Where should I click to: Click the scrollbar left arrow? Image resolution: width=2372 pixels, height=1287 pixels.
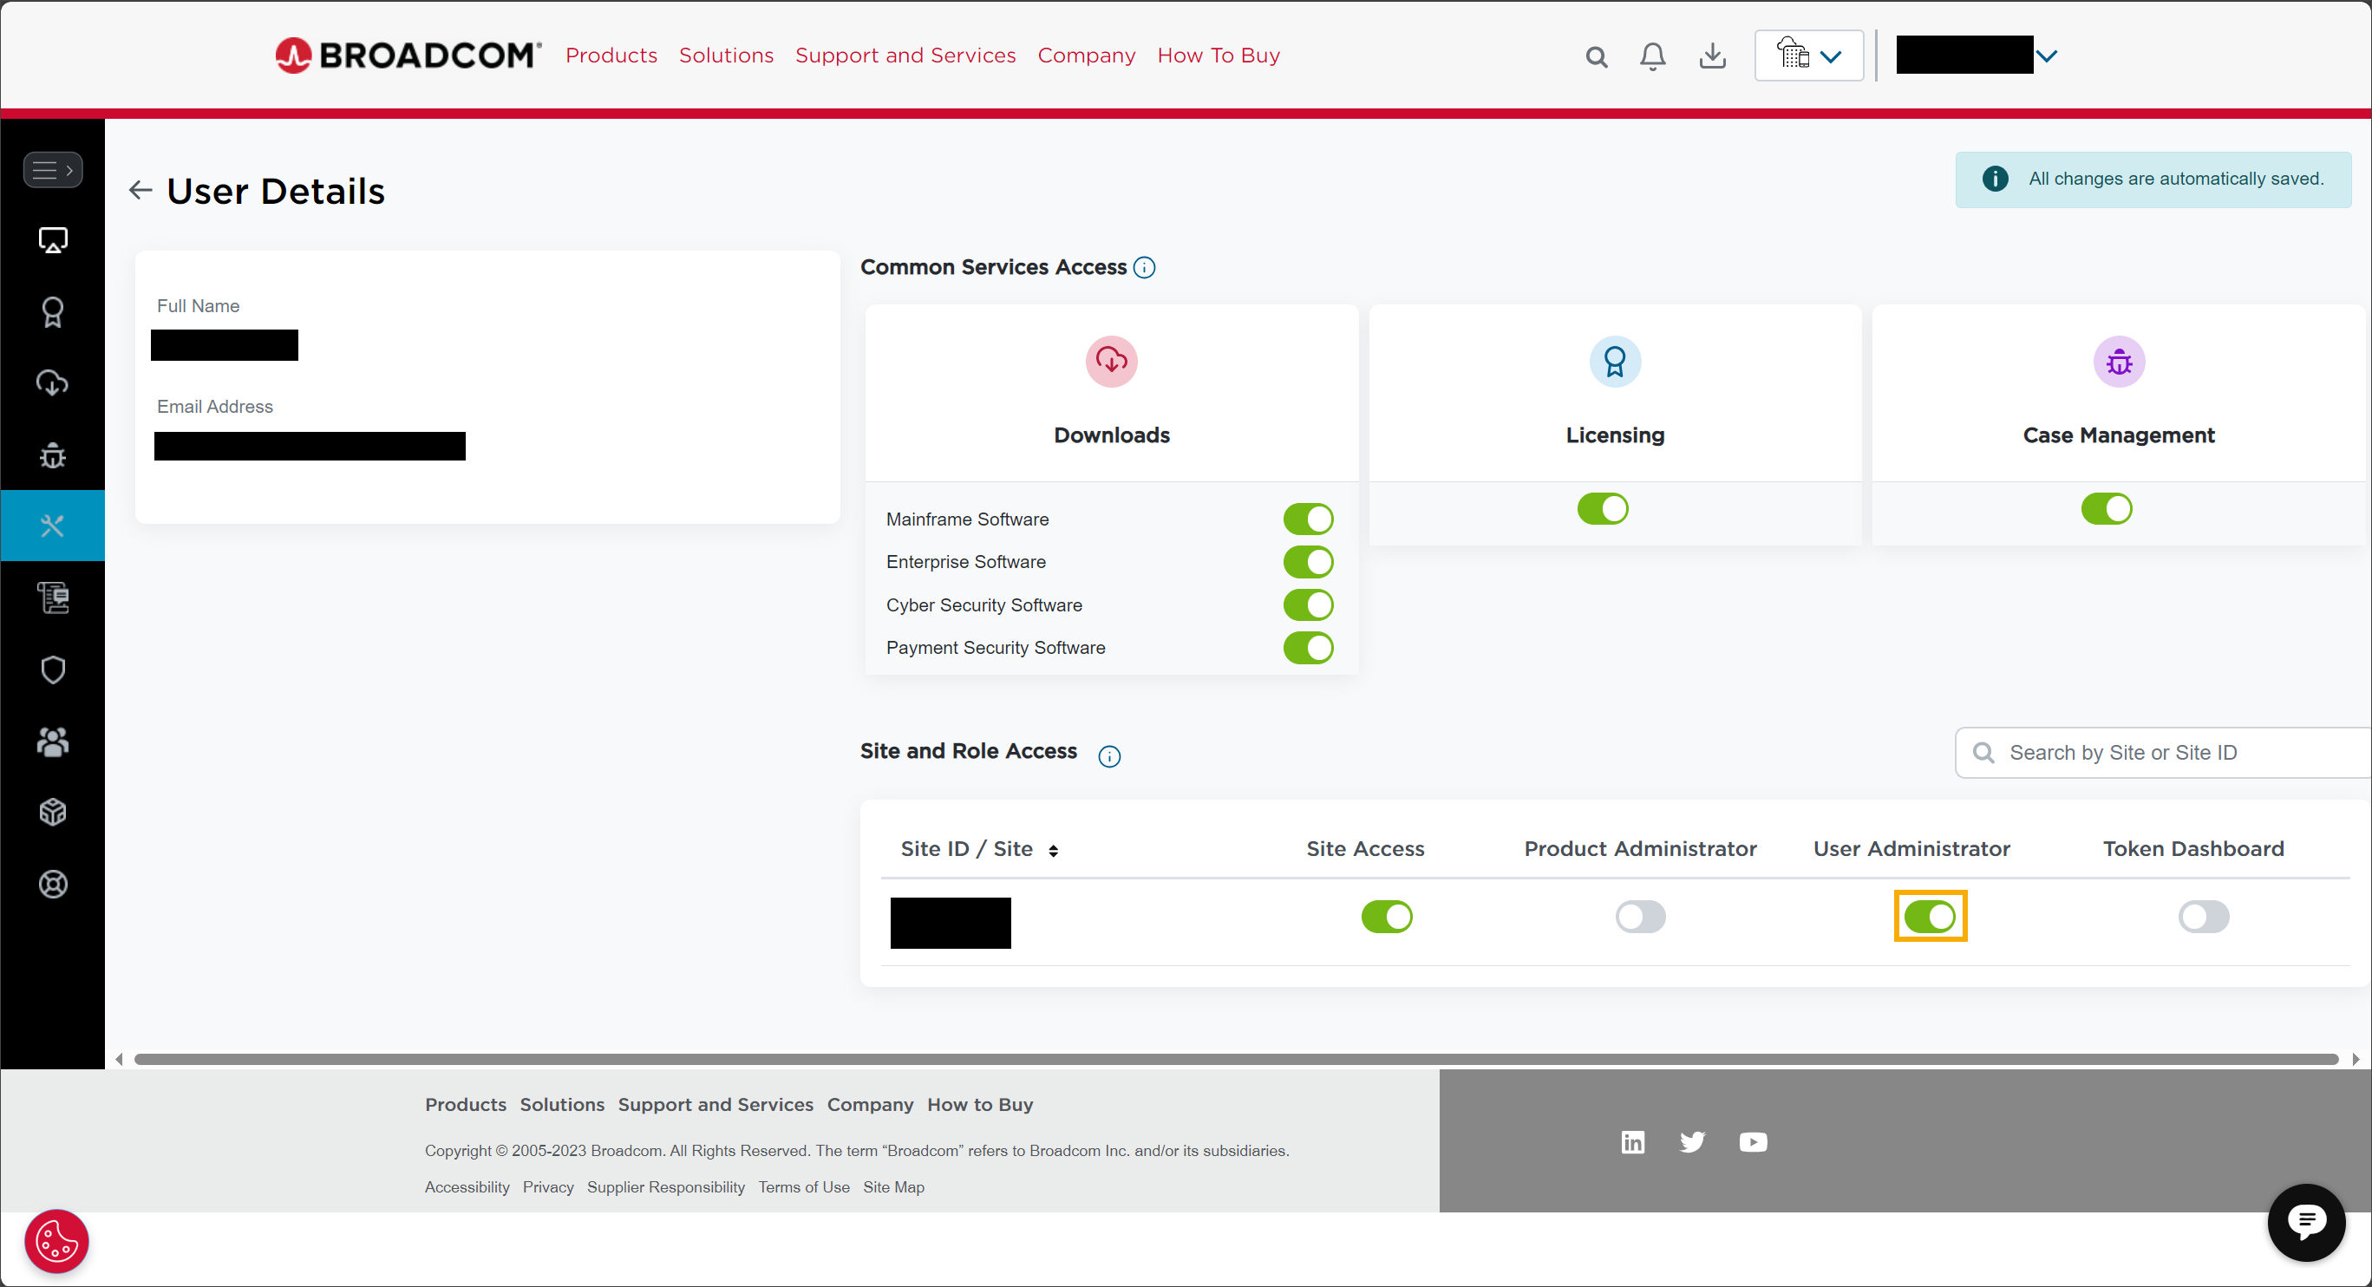point(119,1059)
